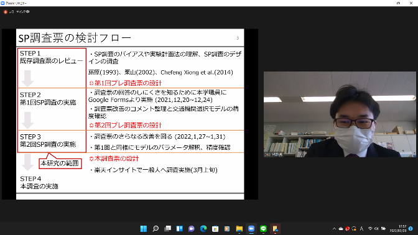Open network settings tray icon
Screen dimensions: 418x235
370,229
